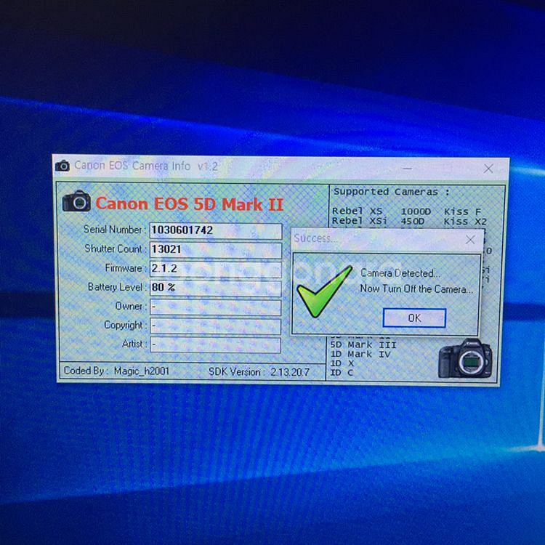The width and height of the screenshot is (545, 545).
Task: Click the SDK Version 2.13.20.7 label
Action: [258, 371]
